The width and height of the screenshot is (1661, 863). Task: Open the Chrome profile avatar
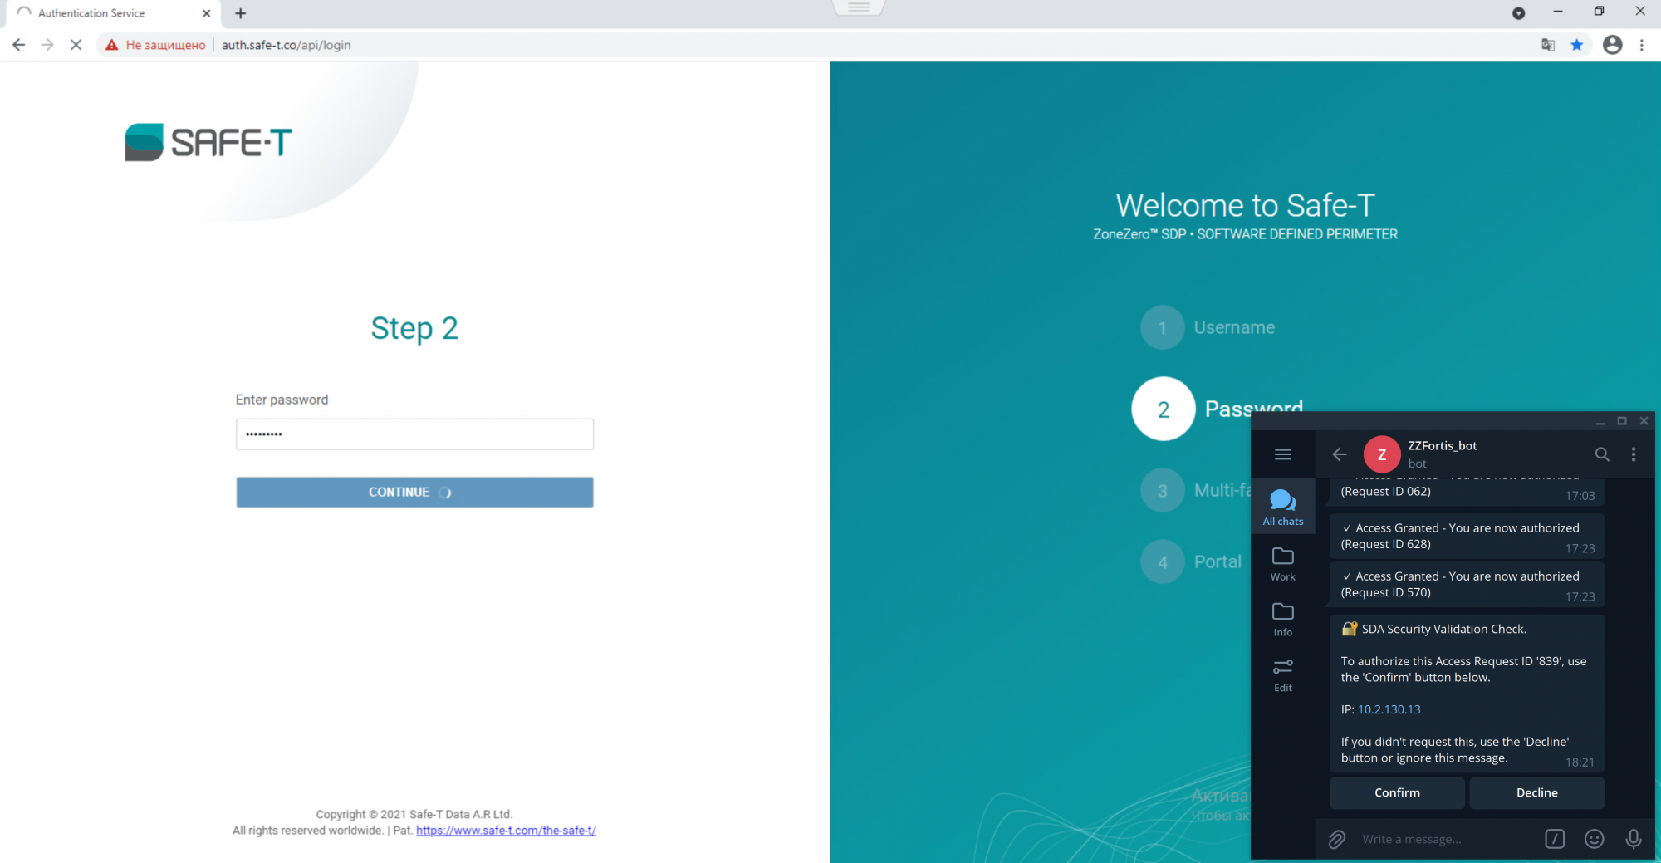pos(1612,45)
